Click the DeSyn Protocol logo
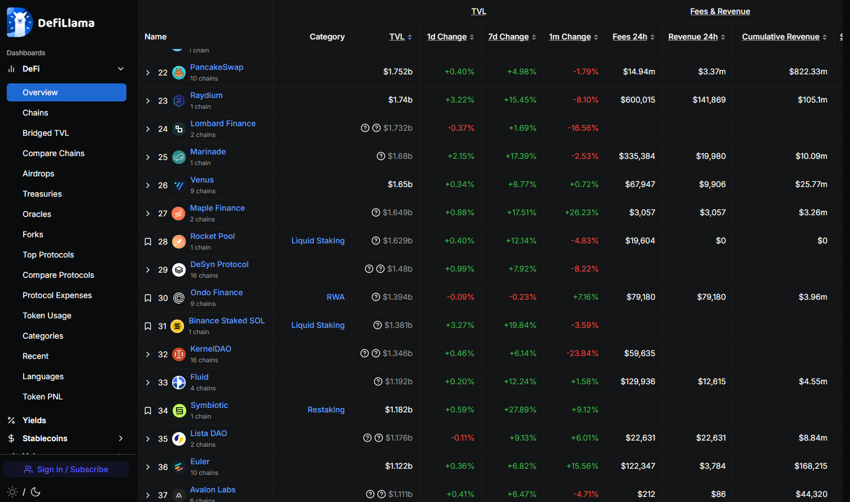Viewport: 850px width, 502px height. (x=179, y=270)
